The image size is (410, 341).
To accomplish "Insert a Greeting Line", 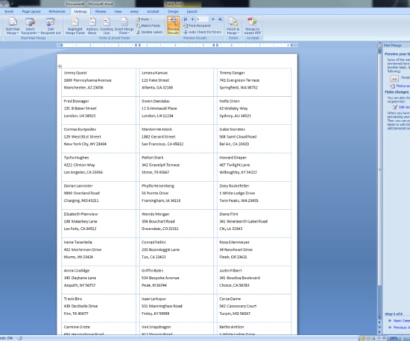I will [x=107, y=26].
